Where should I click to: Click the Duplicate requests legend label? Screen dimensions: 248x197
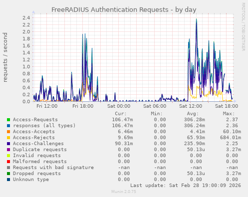[x=40, y=150]
